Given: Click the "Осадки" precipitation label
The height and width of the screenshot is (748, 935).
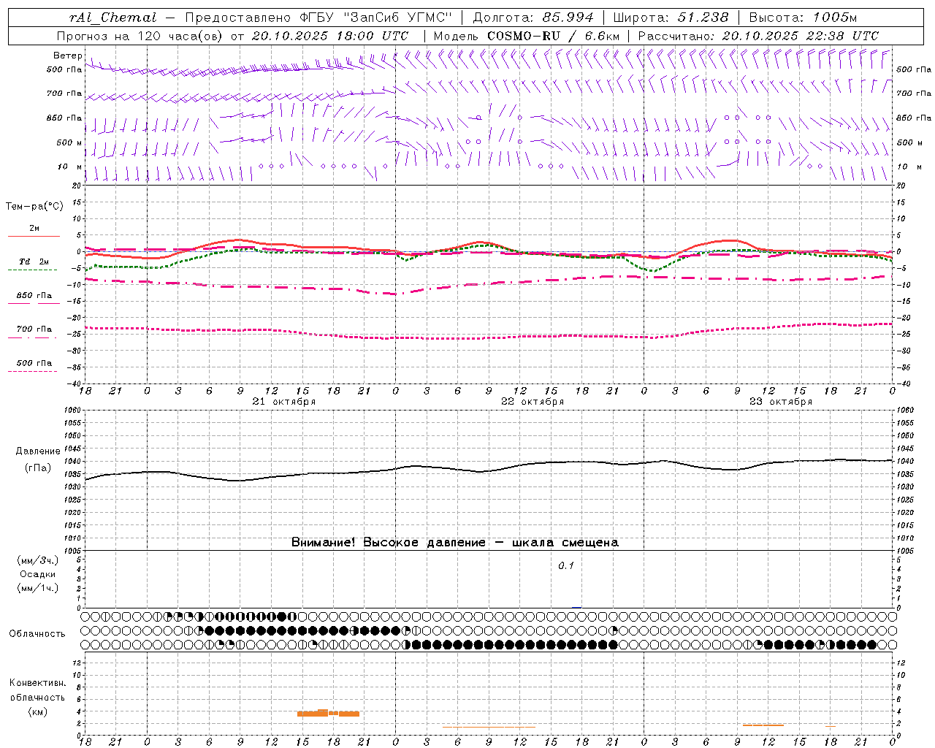Looking at the screenshot, I should click(38, 574).
